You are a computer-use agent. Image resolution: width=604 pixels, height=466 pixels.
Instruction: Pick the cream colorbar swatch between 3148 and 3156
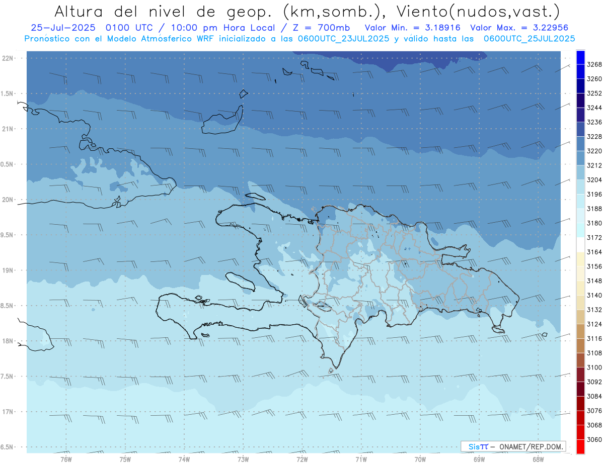coord(580,273)
